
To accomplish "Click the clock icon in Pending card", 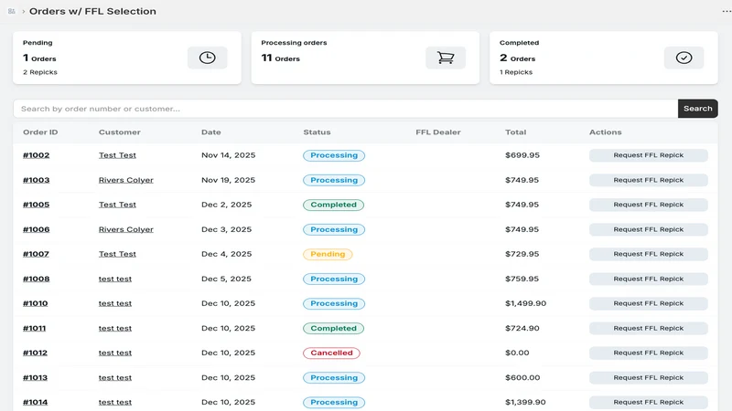I will (208, 58).
